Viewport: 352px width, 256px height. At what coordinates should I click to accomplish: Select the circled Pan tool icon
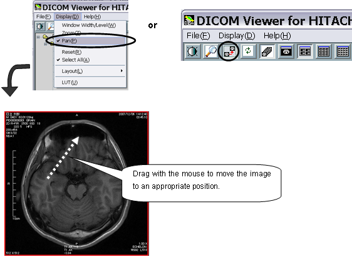pos(229,51)
